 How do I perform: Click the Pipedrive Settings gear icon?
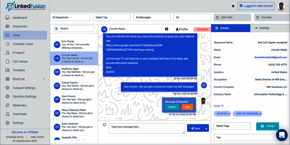(x=7, y=96)
